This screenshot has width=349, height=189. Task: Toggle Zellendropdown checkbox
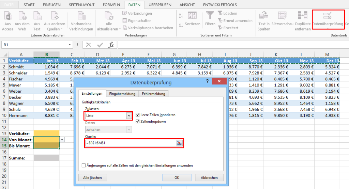tap(138, 122)
